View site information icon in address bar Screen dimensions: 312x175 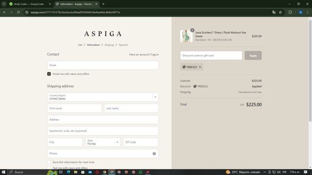point(27,12)
